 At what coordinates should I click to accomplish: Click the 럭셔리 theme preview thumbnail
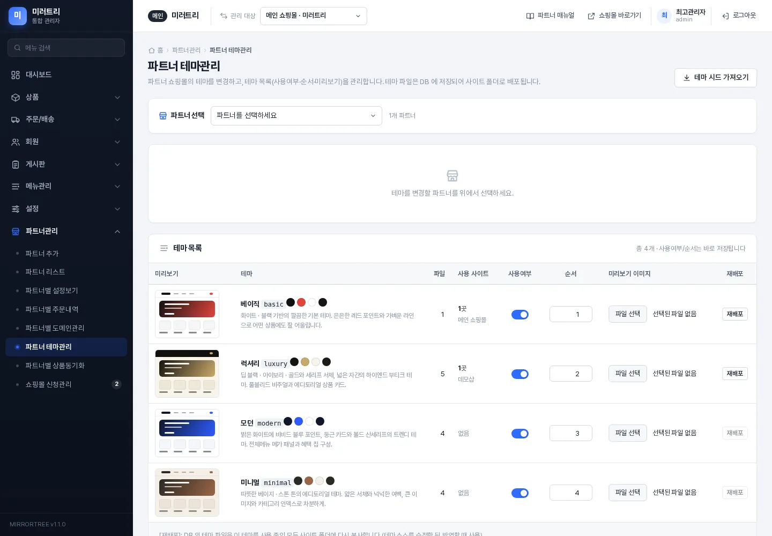(187, 374)
